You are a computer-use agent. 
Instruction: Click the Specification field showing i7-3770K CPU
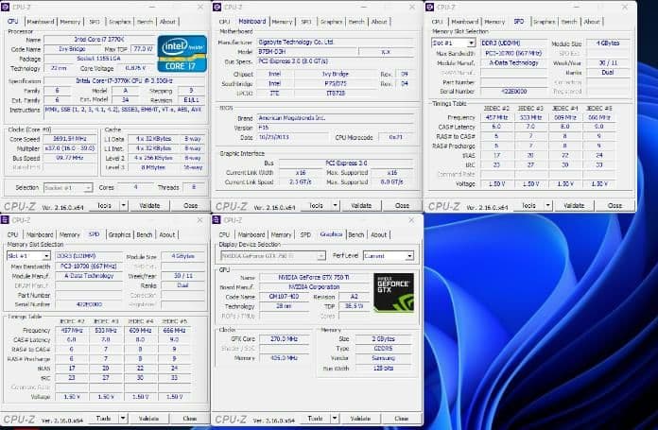click(124, 80)
